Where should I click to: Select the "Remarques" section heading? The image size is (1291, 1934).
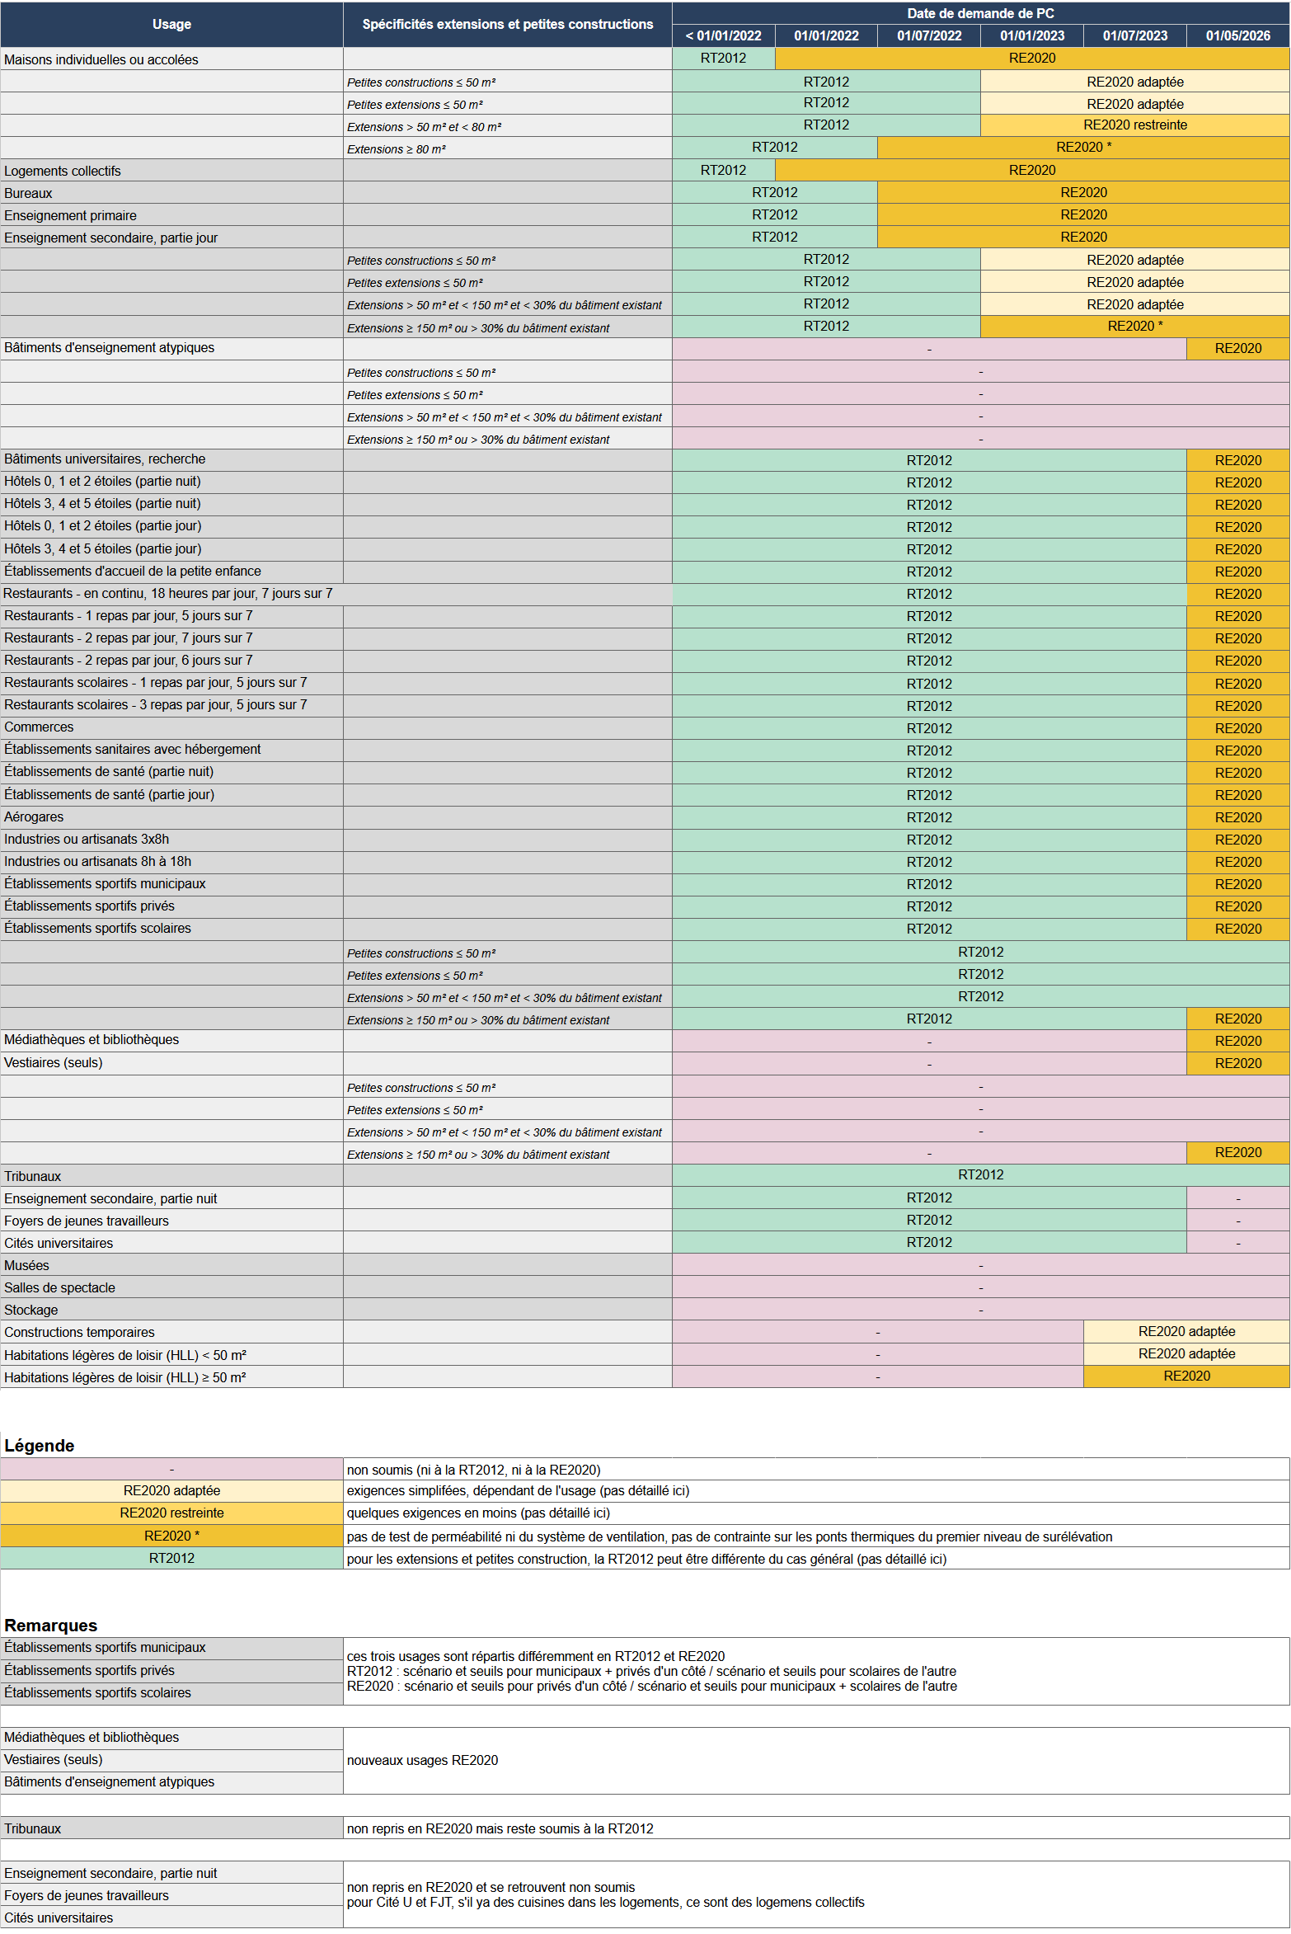pyautogui.click(x=51, y=1625)
